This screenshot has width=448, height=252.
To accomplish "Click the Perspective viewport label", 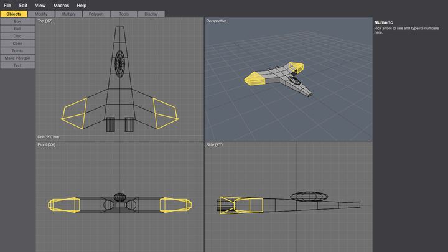I will coord(217,21).
